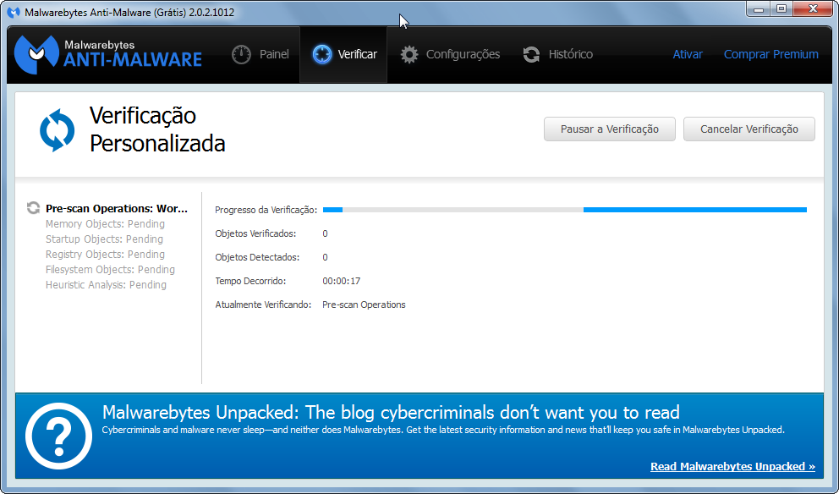This screenshot has height=494, width=839.
Task: Click the Verificação Personalizada heading
Action: pyautogui.click(x=157, y=129)
